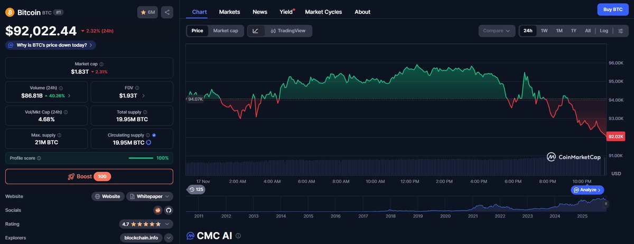The width and height of the screenshot is (634, 244).
Task: Click the 125 history events badge
Action: (196, 189)
